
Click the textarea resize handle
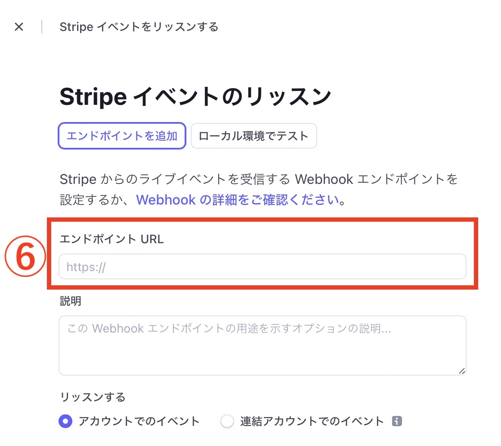[462, 371]
